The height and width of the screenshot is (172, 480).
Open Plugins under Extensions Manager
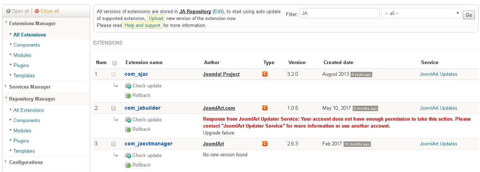click(x=21, y=65)
